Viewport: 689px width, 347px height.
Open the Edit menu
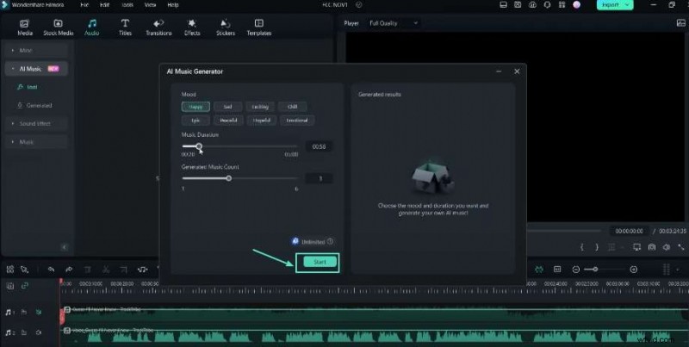104,5
